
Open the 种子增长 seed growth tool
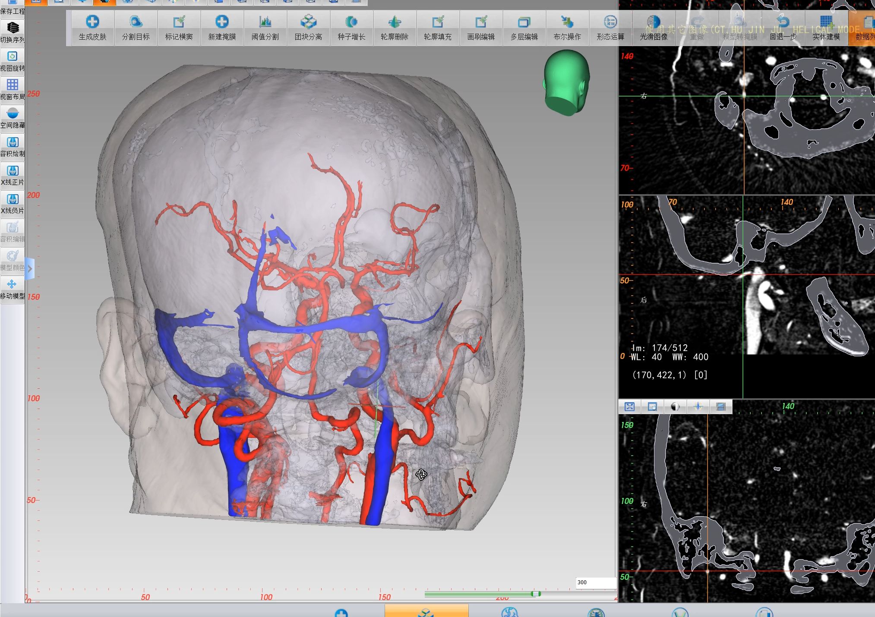click(x=351, y=28)
